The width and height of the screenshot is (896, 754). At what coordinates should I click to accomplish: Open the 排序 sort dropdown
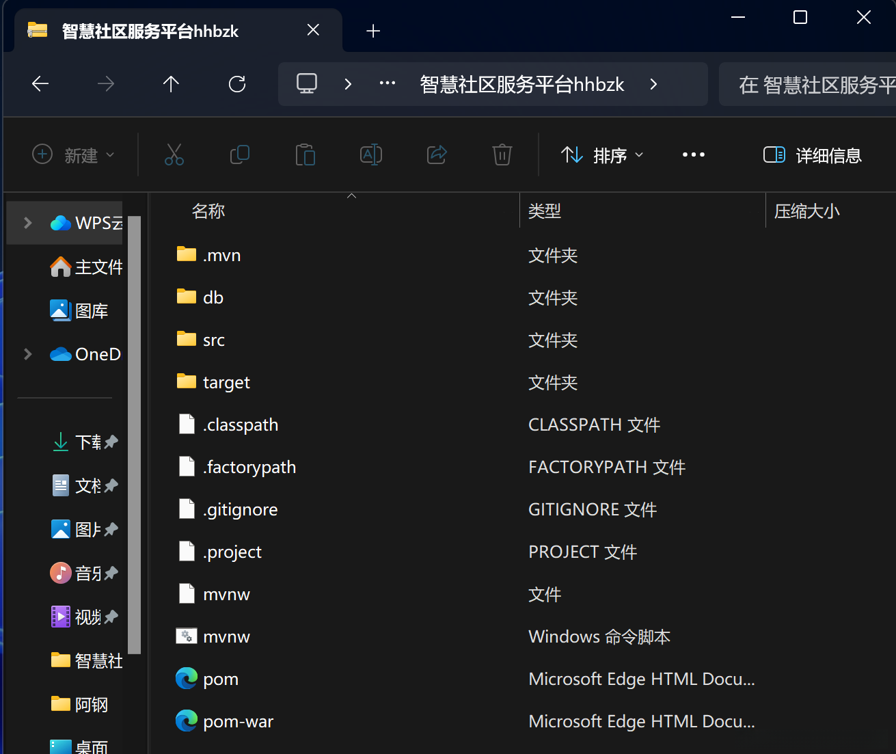click(602, 155)
